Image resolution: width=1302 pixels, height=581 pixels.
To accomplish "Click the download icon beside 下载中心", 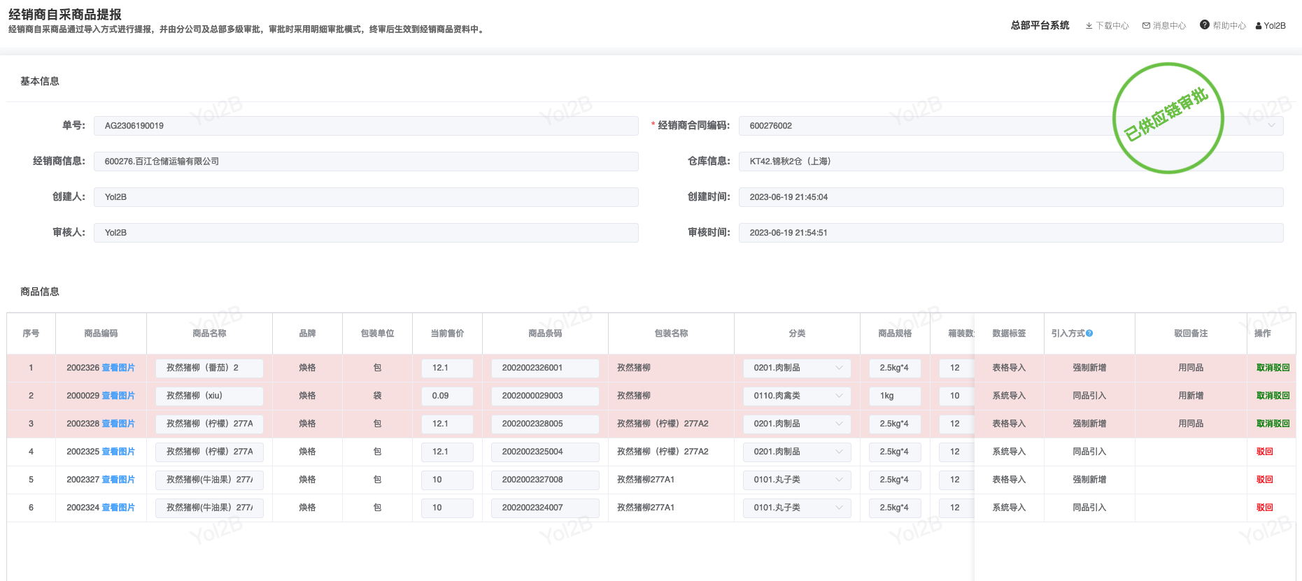I will point(1089,26).
